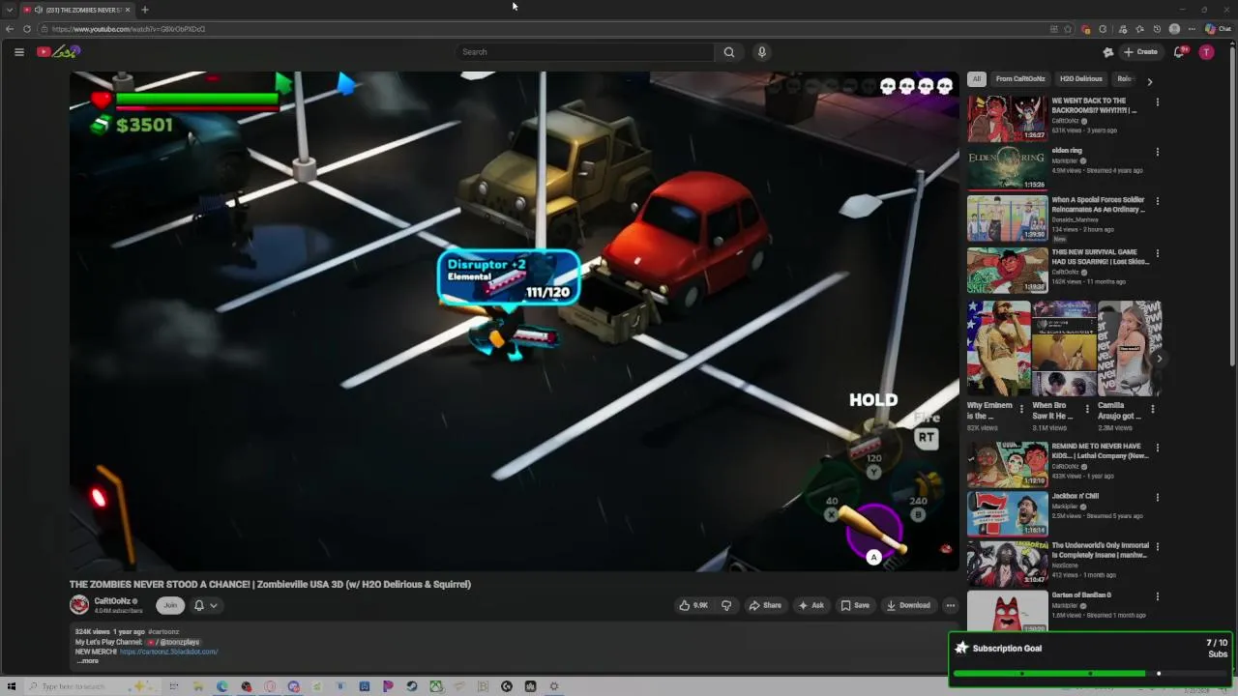
Task: Click the CaRtOoNz channel name under video
Action: [113, 601]
